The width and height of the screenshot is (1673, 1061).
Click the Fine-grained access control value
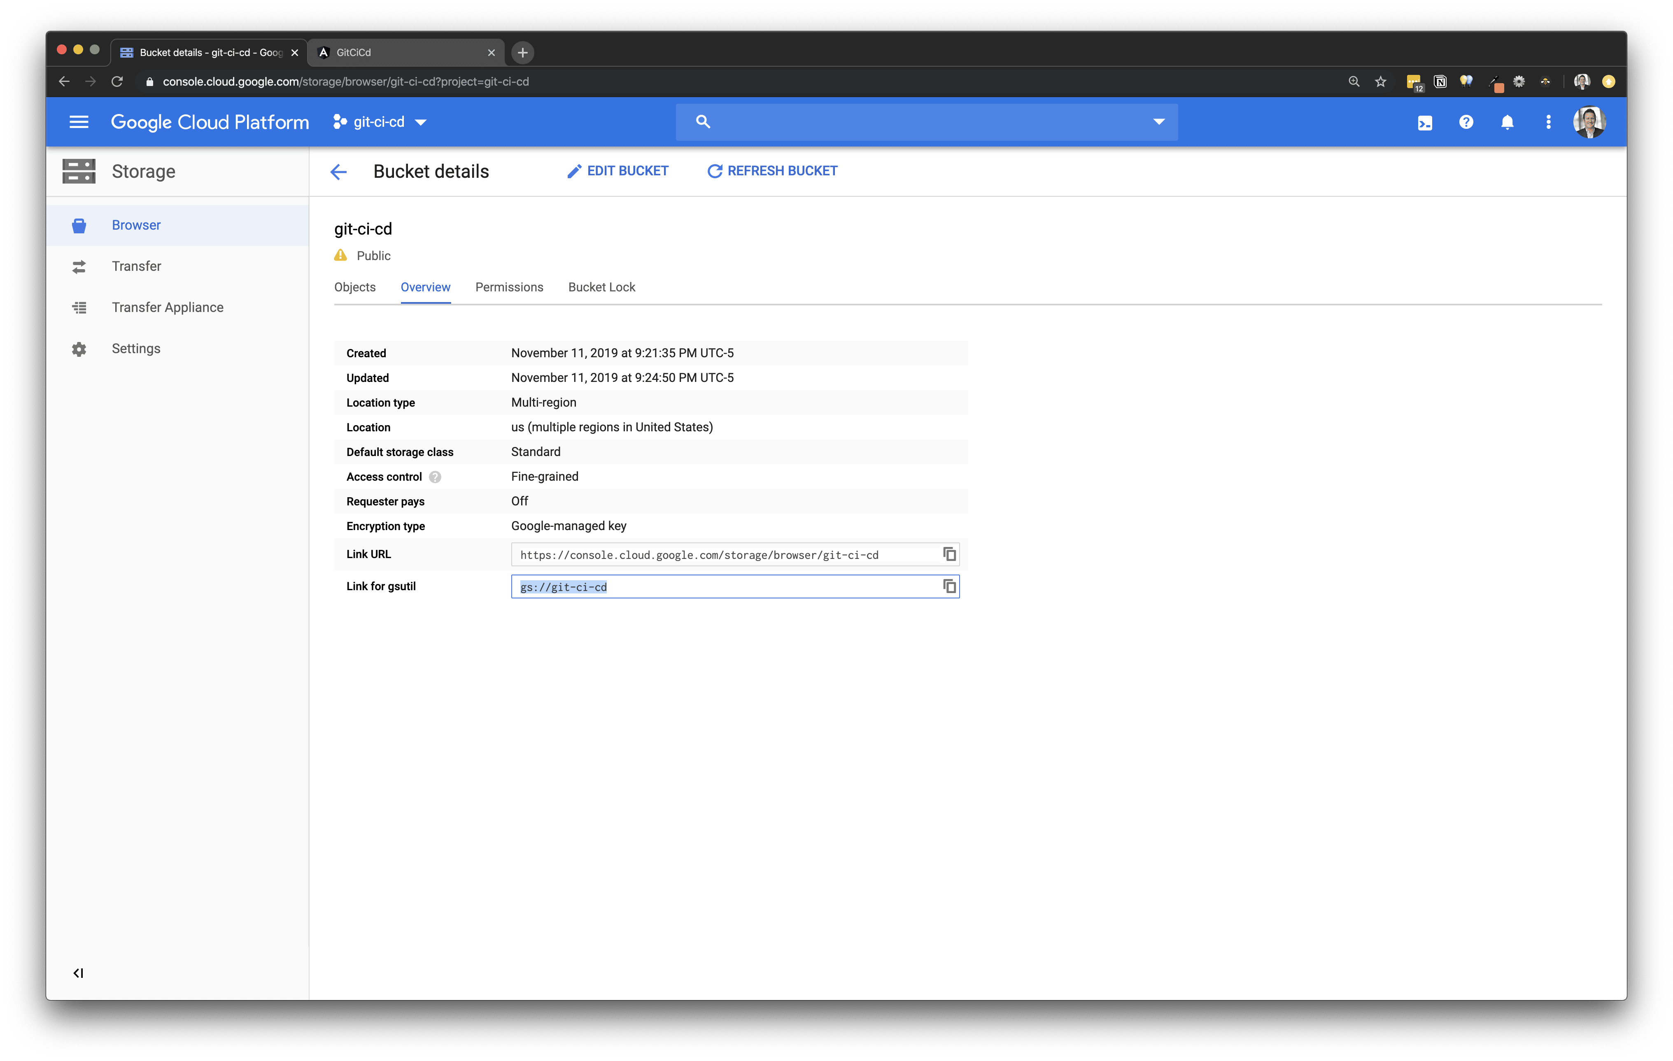point(545,477)
